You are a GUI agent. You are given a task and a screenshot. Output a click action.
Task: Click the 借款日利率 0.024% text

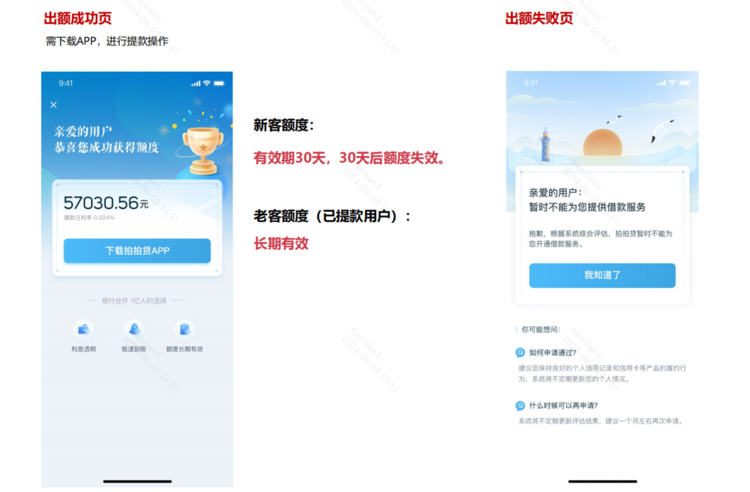pos(89,218)
